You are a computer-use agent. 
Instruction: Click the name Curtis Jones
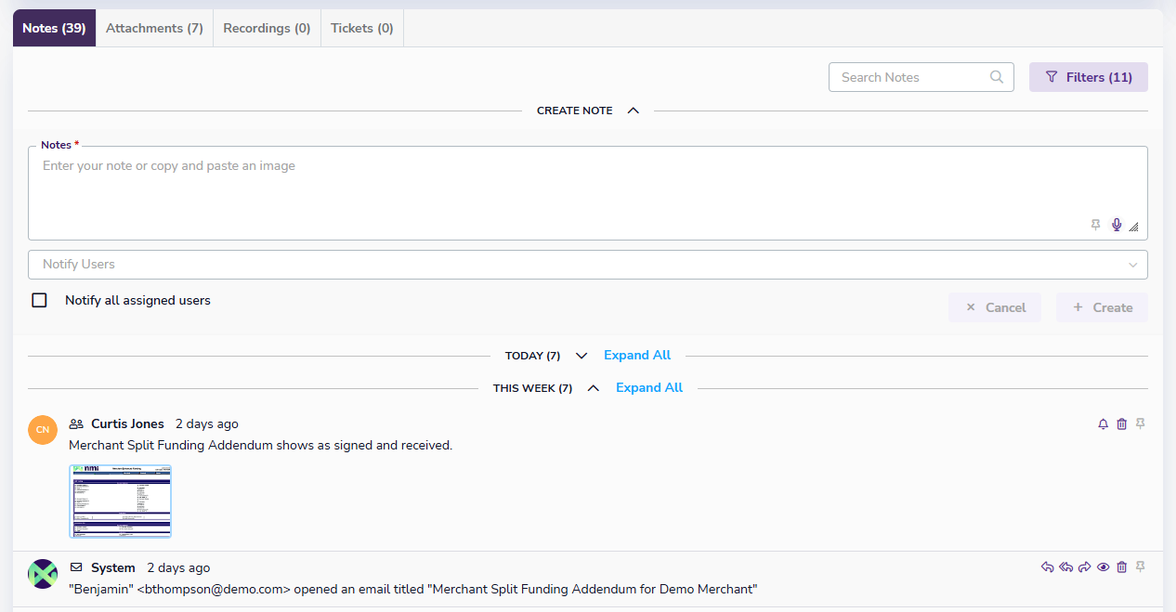point(127,424)
